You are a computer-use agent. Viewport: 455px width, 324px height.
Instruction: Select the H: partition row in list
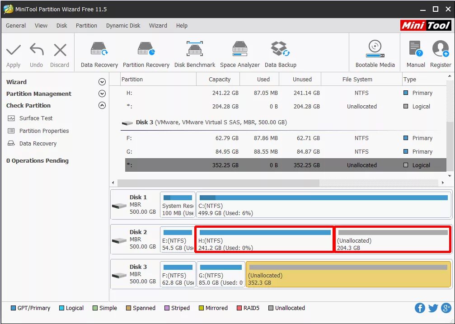click(286, 93)
